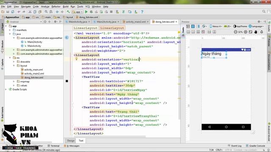271x152 pixels.
Task: Close the dong_listview.xml editor tab
Action: point(176,22)
